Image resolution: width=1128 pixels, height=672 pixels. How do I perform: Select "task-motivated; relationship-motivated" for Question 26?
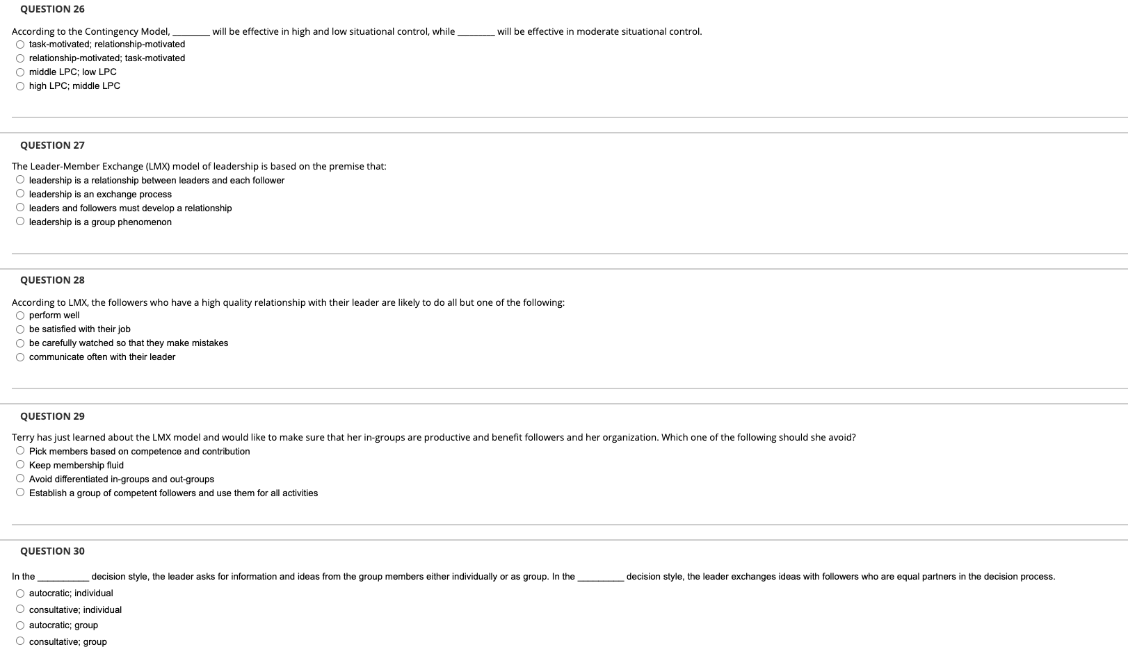pyautogui.click(x=19, y=44)
